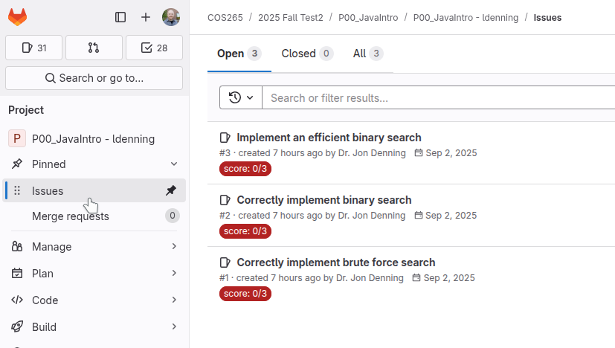The width and height of the screenshot is (615, 348).
Task: Expand the Code section in sidebar
Action: pyautogui.click(x=174, y=300)
